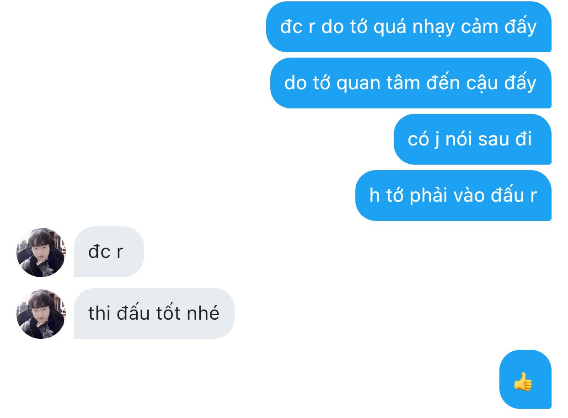Click the thumbs-up emoji in the last message
This screenshot has width=568, height=418.
point(523,381)
